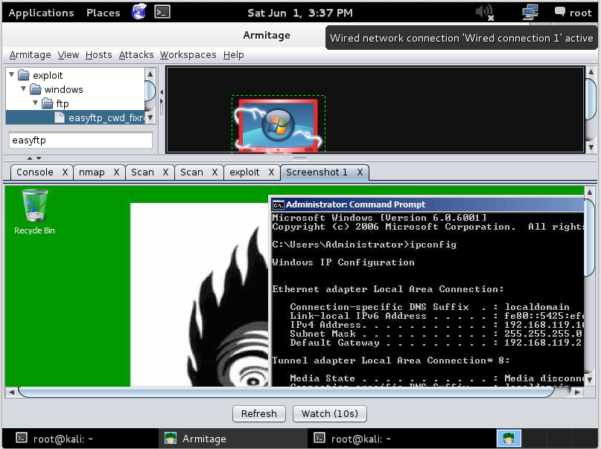This screenshot has width=601, height=449.
Task: Click the 'Subnet Mask' line in prompt
Action: click(x=436, y=334)
